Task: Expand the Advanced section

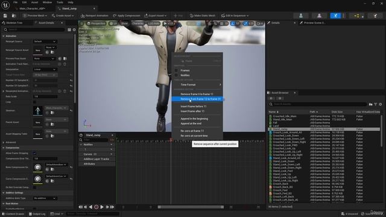Action: 4,142
